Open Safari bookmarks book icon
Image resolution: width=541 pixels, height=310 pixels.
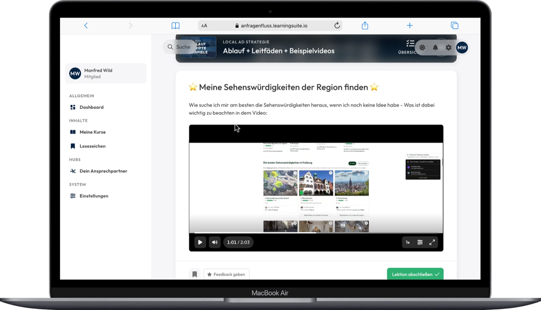[175, 25]
